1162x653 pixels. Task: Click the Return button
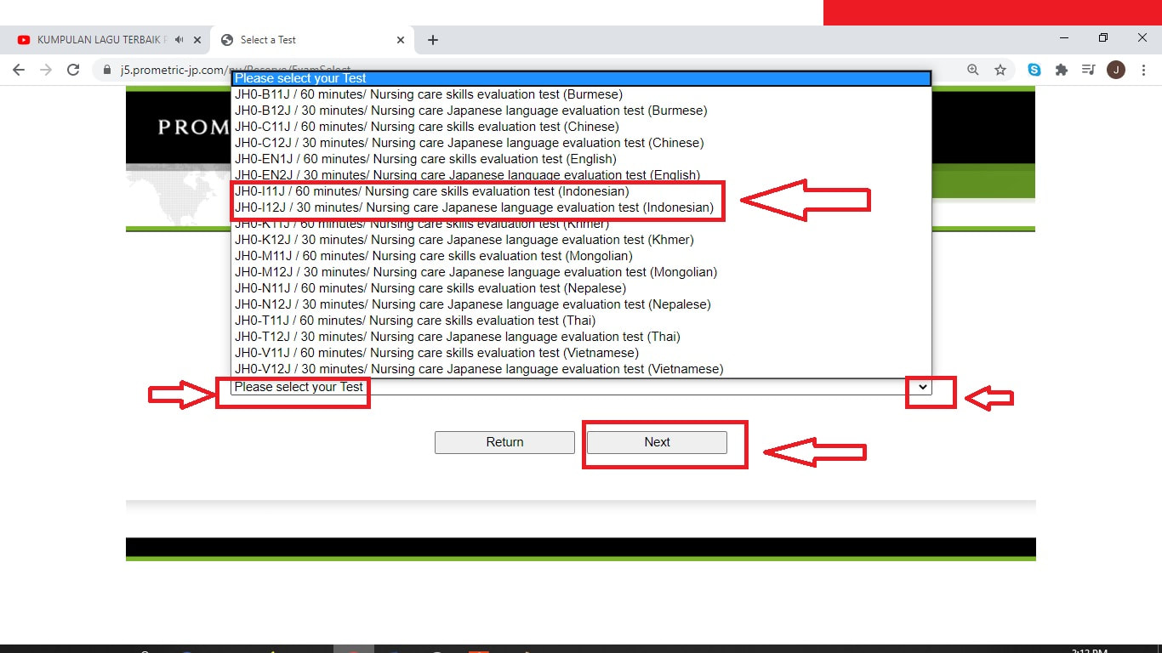click(x=504, y=442)
